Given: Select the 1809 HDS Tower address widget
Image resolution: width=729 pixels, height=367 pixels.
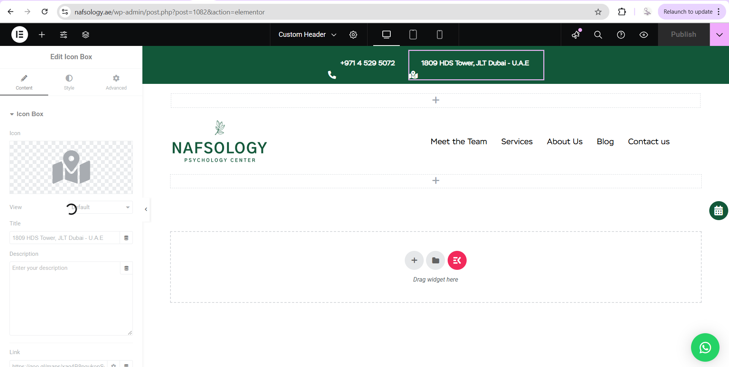Looking at the screenshot, I should click(476, 65).
